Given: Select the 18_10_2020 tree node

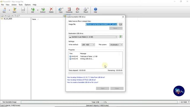Looking at the screenshot, I should (x=8, y=19).
